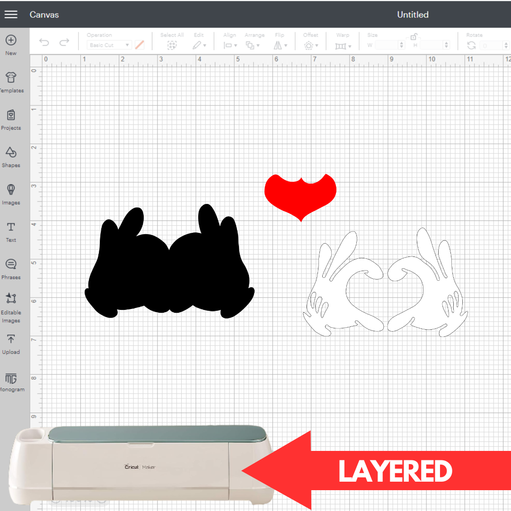Click Select All in the toolbar

point(172,41)
